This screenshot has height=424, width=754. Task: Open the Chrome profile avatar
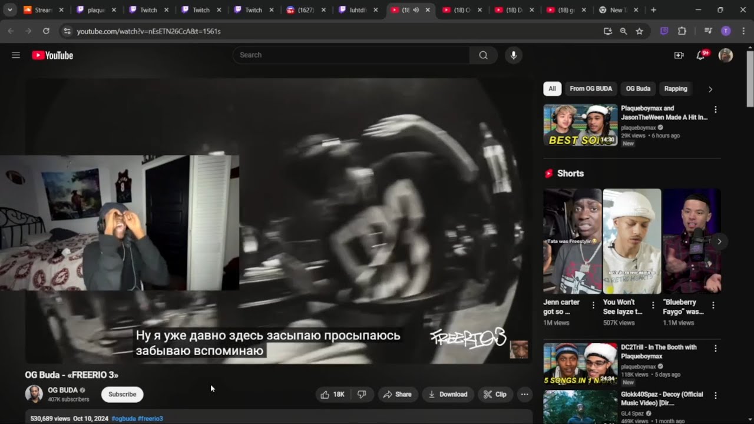click(x=726, y=31)
